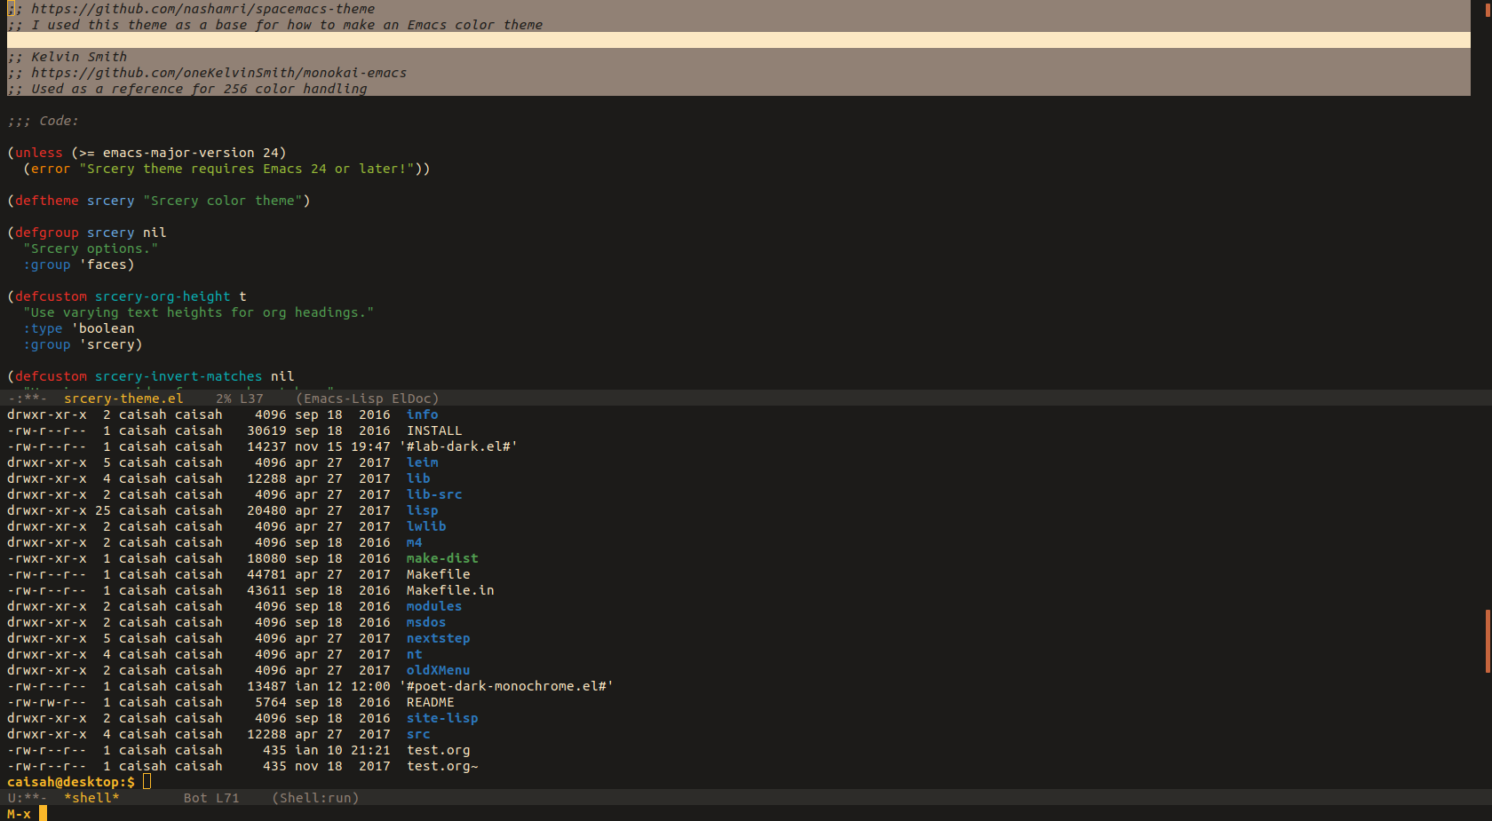Open the info directory entry
1492x821 pixels.
pos(422,414)
